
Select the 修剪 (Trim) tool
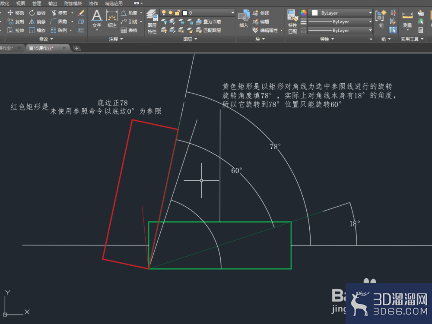[x=59, y=13]
